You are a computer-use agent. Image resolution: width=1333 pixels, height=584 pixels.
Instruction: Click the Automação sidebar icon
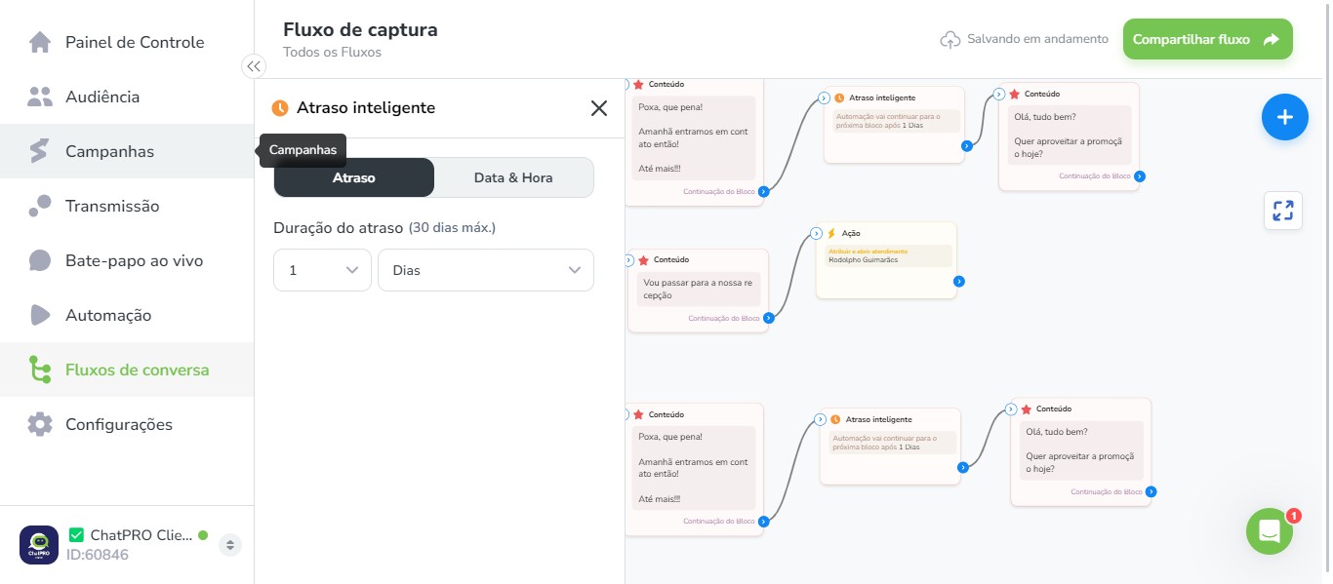pos(40,315)
